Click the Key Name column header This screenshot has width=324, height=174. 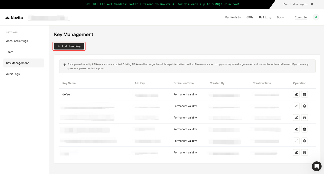coord(69,83)
